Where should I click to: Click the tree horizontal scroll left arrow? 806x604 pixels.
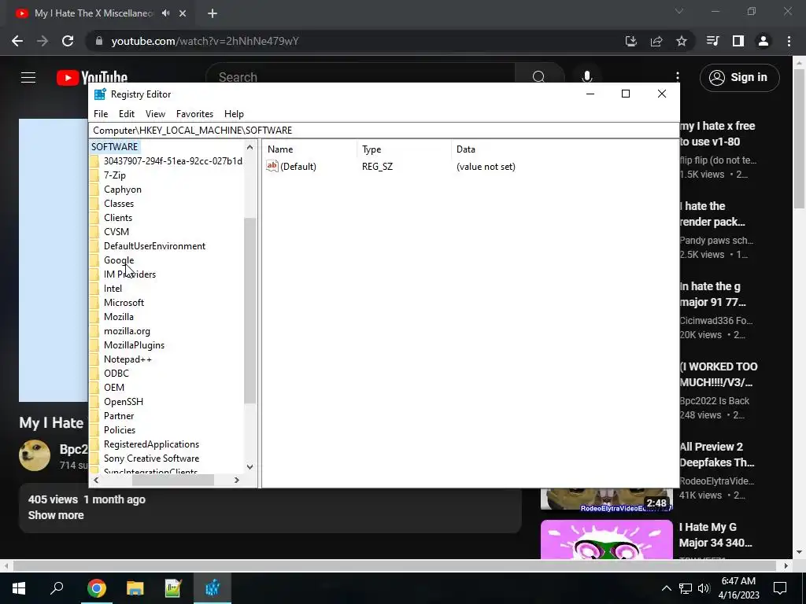pyautogui.click(x=96, y=481)
